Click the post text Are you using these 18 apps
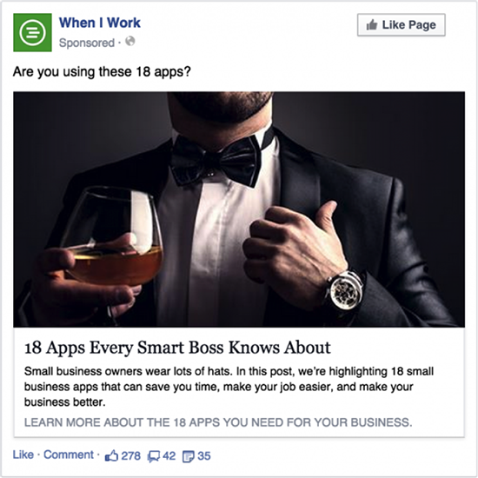The height and width of the screenshot is (478, 478). pyautogui.click(x=102, y=72)
